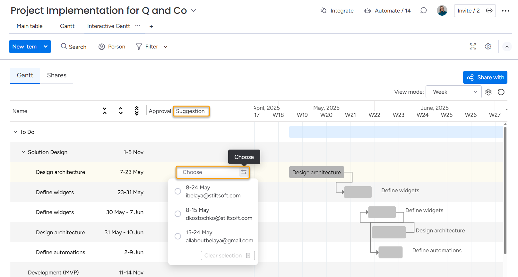Click the Share with button

(x=485, y=77)
